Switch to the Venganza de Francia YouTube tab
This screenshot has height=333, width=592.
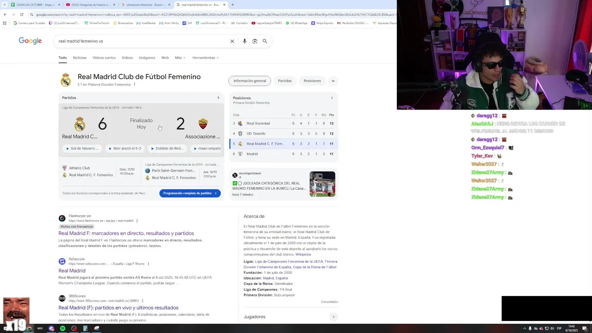pos(90,5)
